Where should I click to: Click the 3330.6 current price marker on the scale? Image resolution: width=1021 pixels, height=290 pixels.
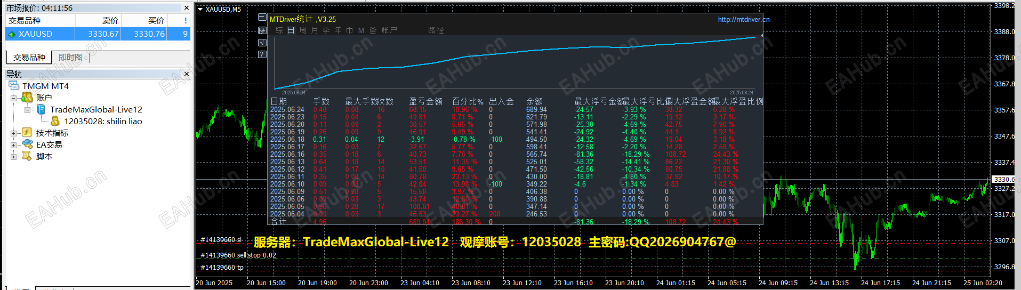1004,180
